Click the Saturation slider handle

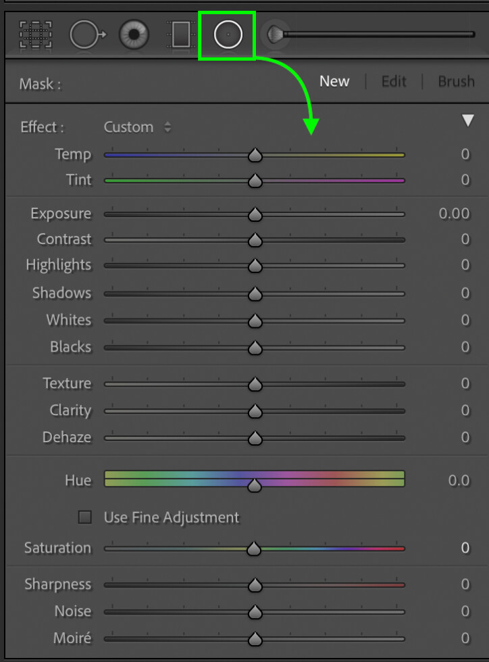[x=254, y=549]
